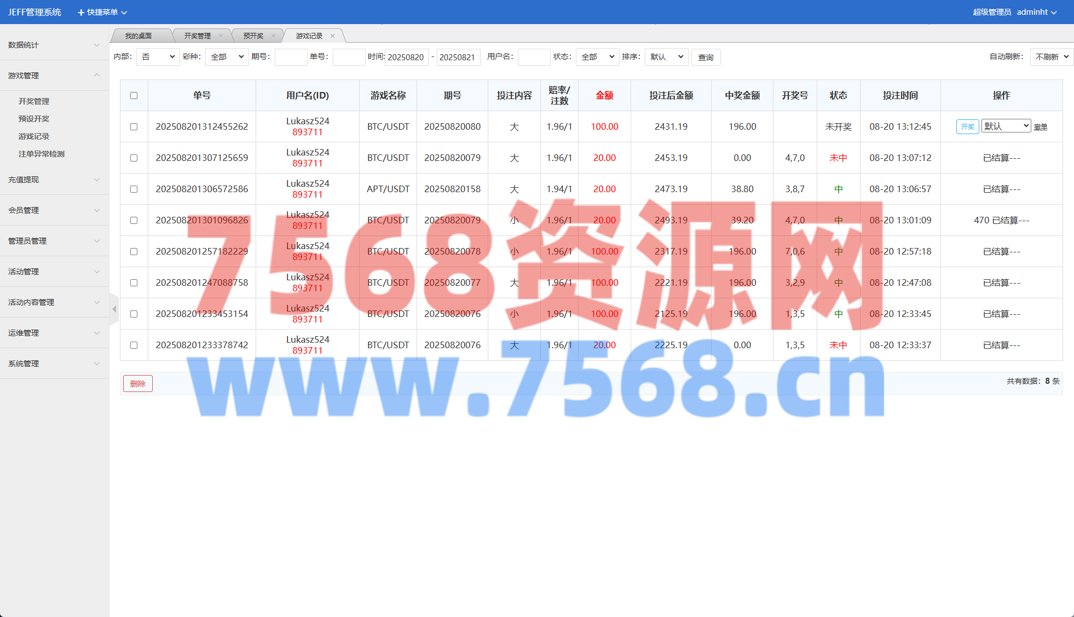Switch to the 我的桌面 tab

[138, 36]
